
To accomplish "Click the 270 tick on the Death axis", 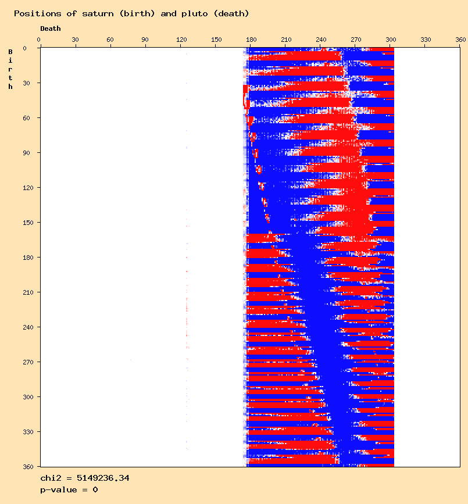I will click(x=356, y=40).
